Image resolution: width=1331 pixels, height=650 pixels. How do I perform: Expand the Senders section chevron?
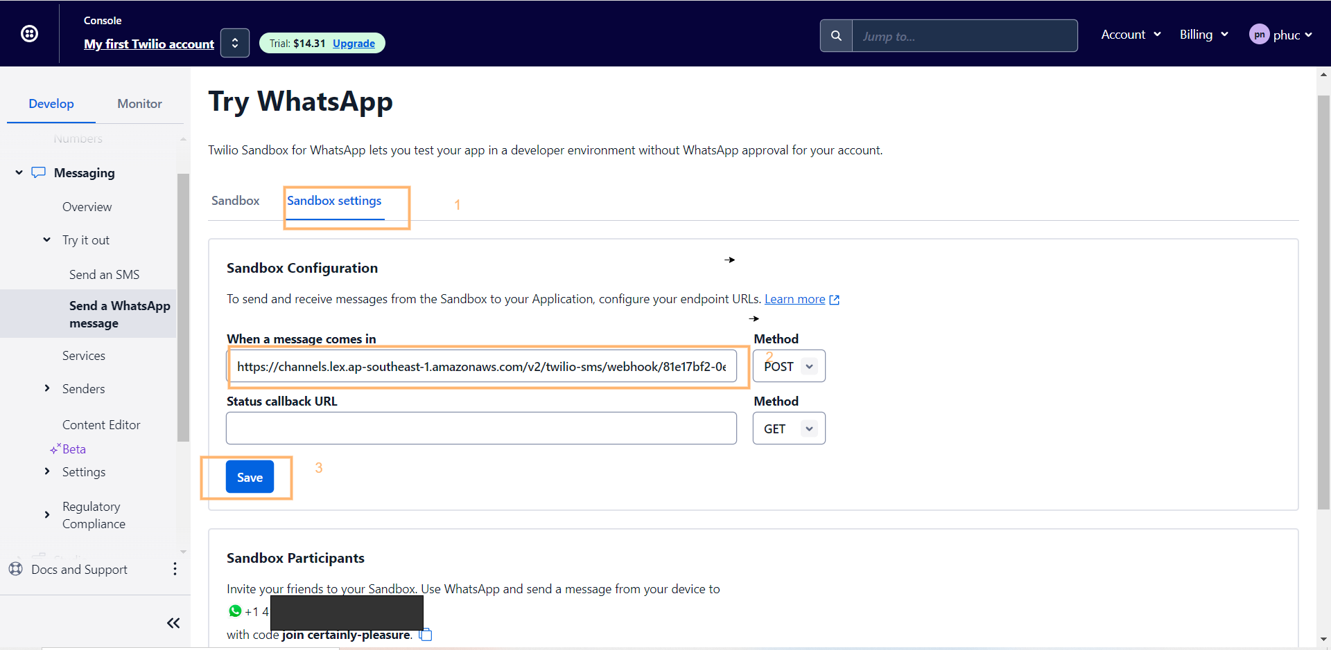[46, 388]
